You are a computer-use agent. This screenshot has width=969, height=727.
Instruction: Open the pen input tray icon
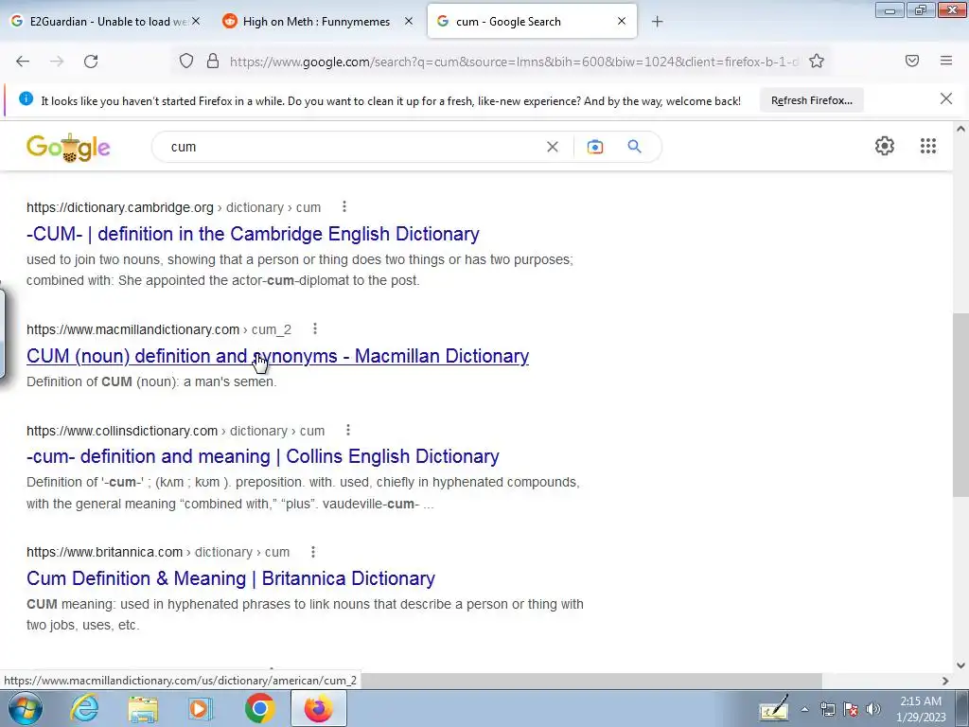[x=774, y=708]
